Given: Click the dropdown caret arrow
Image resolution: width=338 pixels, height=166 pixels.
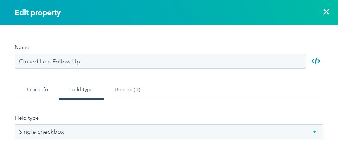Looking at the screenshot, I should click(x=315, y=132).
